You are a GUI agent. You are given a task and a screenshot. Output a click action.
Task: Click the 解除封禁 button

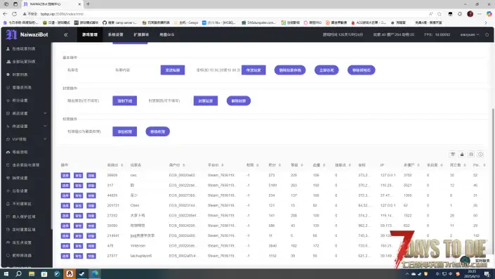tap(239, 100)
